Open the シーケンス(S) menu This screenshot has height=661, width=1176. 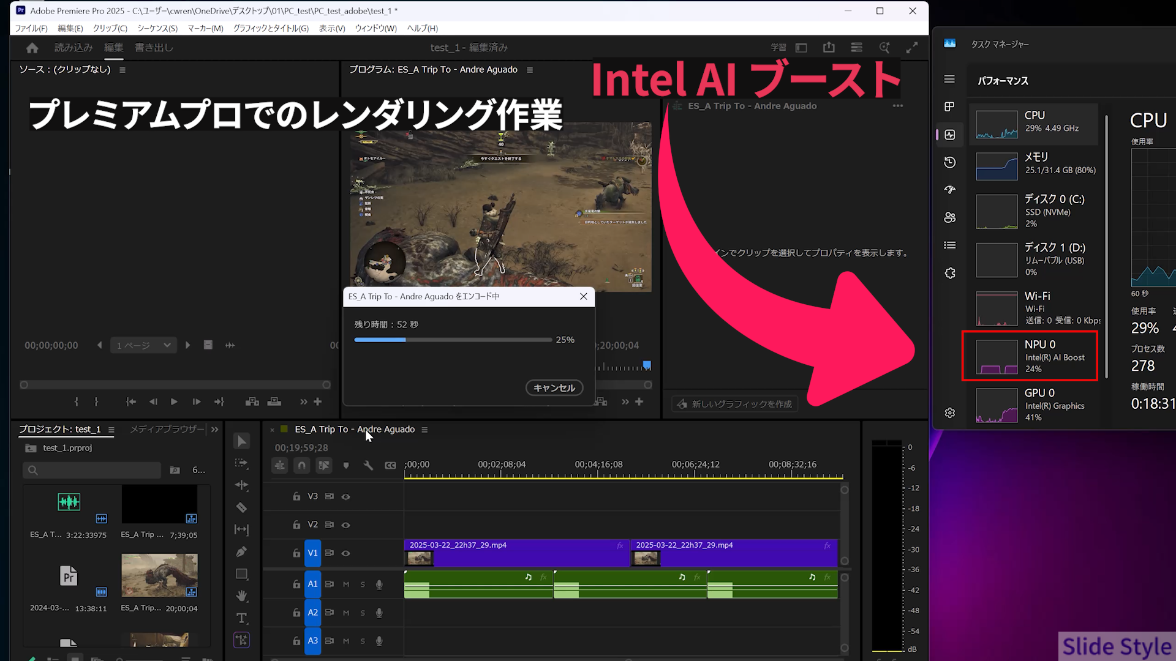tap(157, 28)
